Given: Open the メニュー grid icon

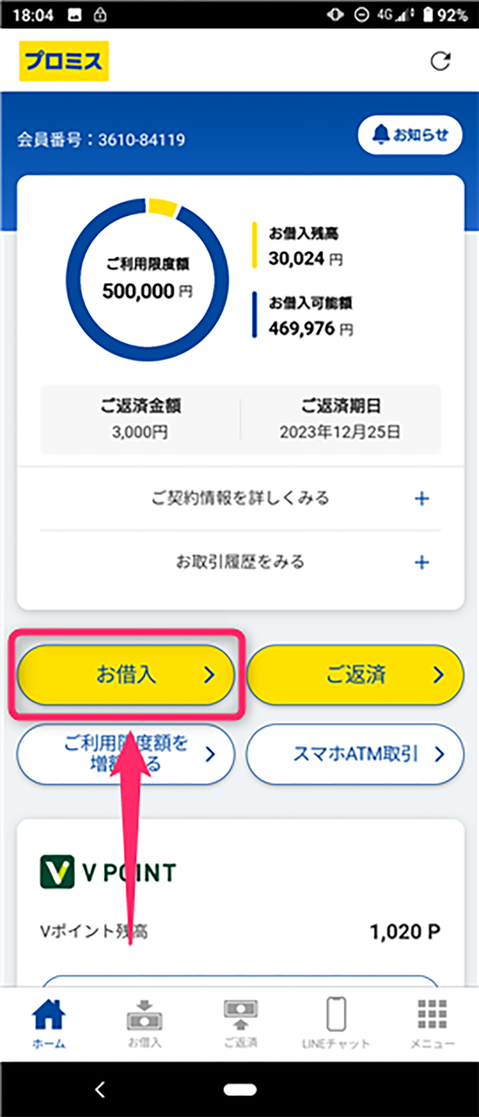Looking at the screenshot, I should tap(432, 1023).
